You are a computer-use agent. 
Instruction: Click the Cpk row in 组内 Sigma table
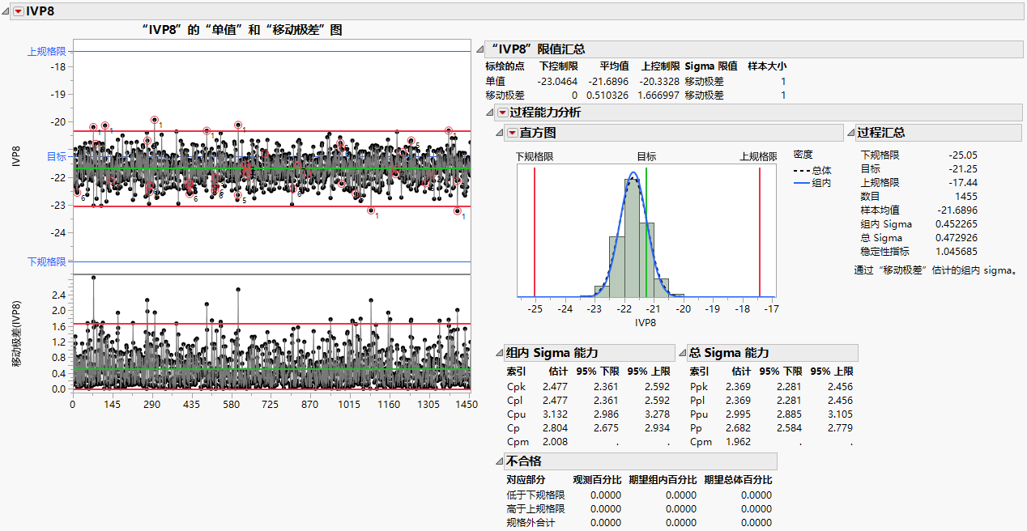(x=515, y=387)
